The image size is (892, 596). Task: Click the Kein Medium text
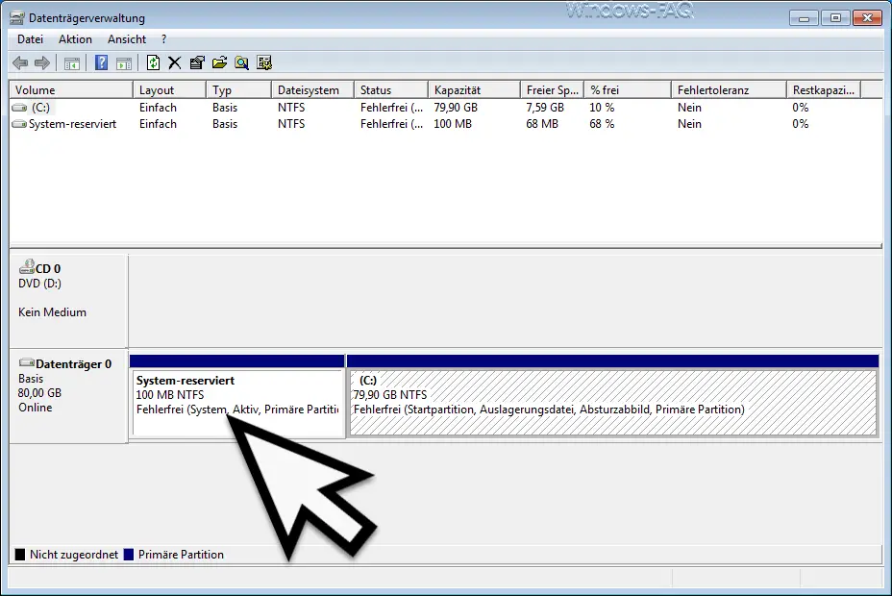coord(52,312)
